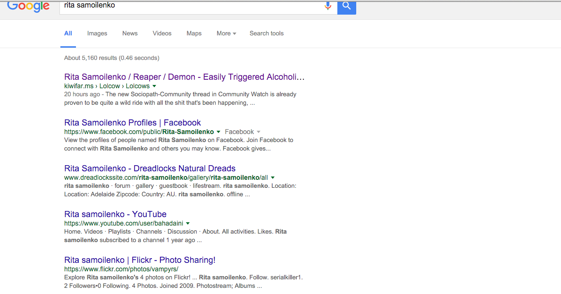Image resolution: width=561 pixels, height=294 pixels.
Task: Open dropdown arrow next to kiwifar.ms Lolcows
Action: pyautogui.click(x=154, y=86)
